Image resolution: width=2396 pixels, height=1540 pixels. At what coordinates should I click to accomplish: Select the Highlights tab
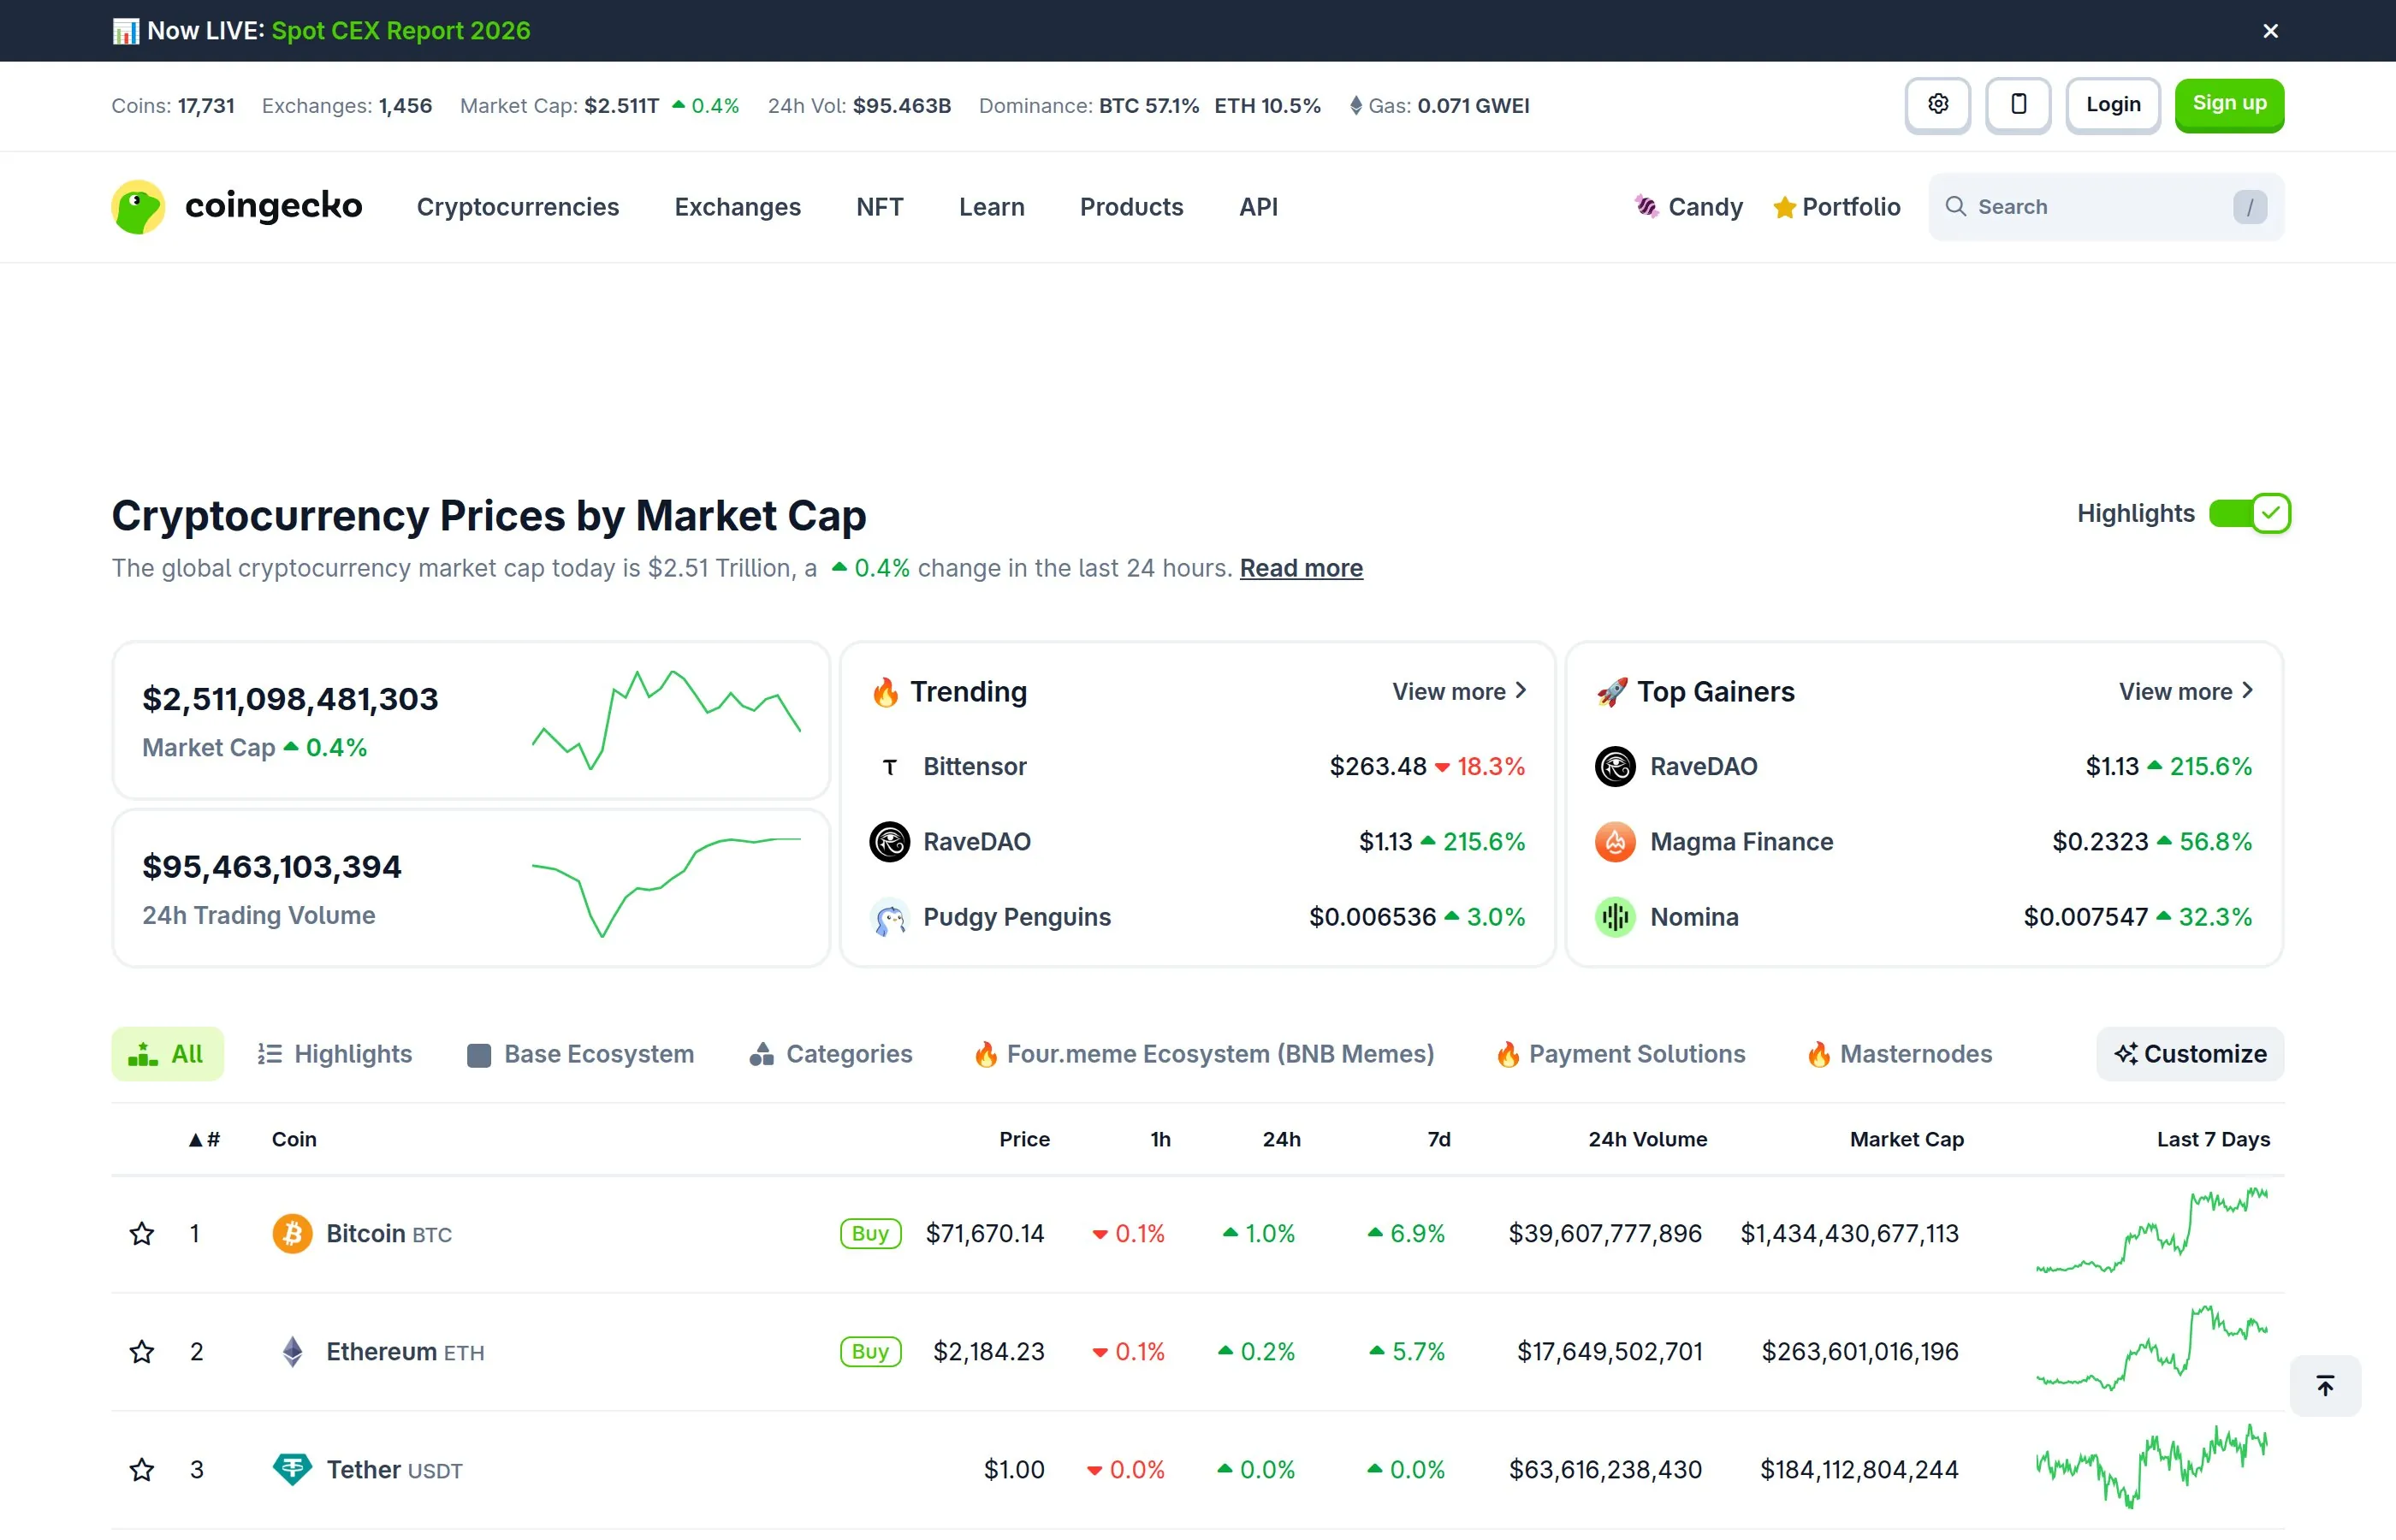335,1054
